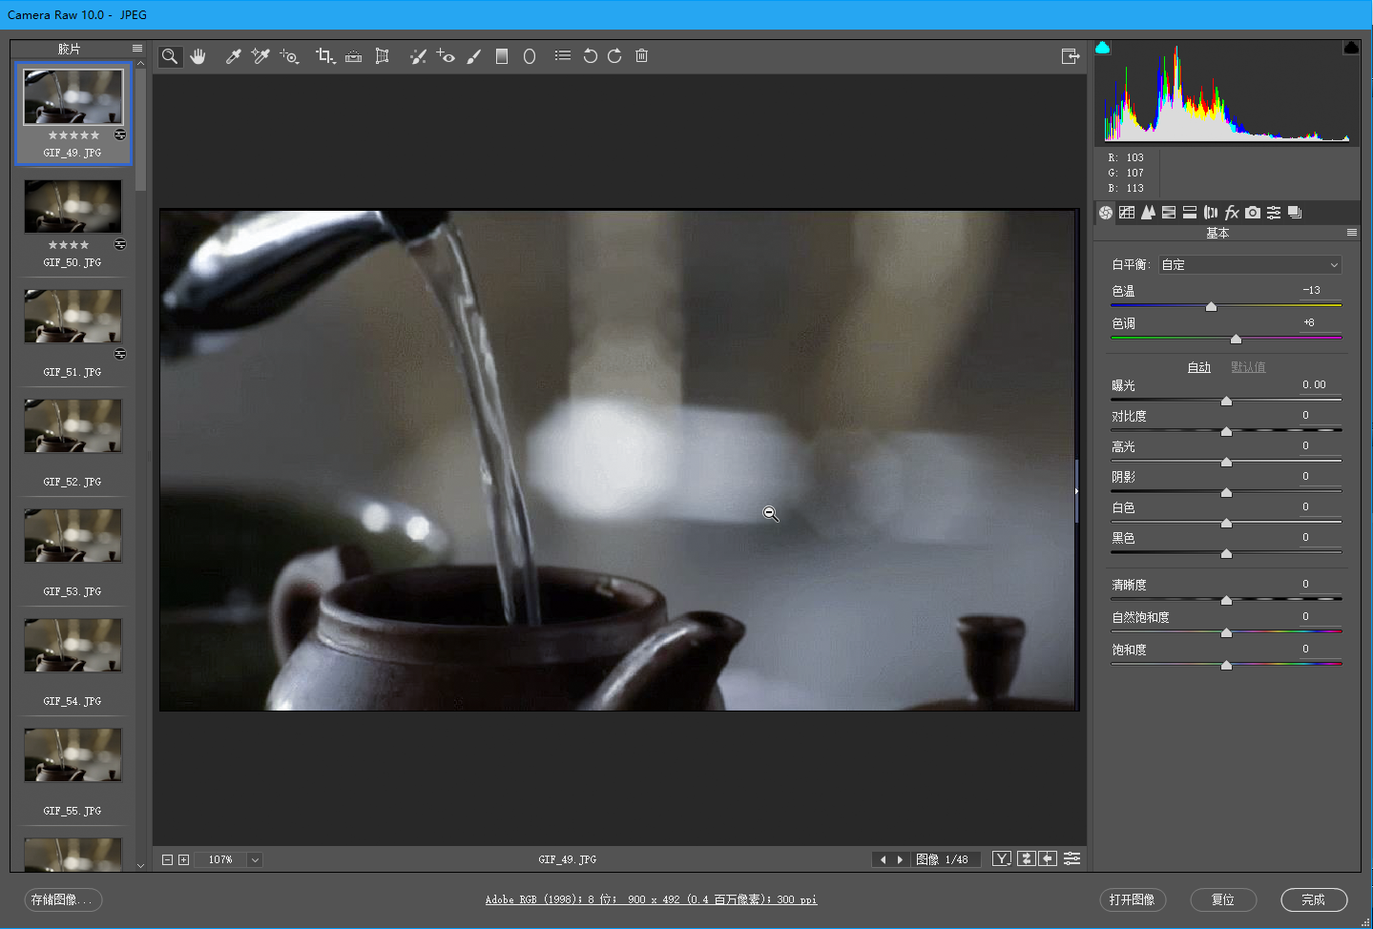Select the White Balance eyedropper tool
The image size is (1373, 929).
click(x=233, y=56)
